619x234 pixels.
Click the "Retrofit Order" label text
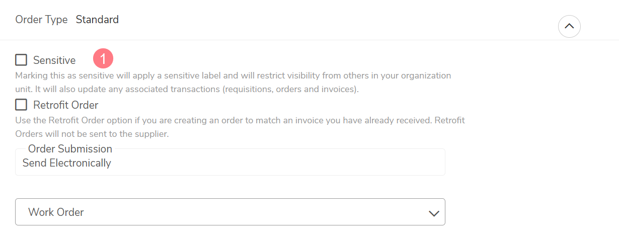(x=66, y=105)
